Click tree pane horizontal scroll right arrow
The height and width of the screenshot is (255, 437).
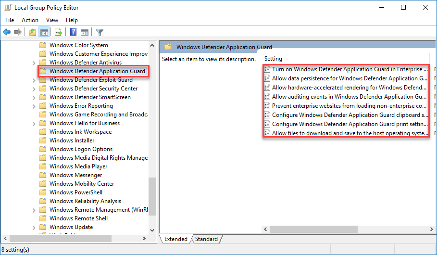[x=144, y=238]
